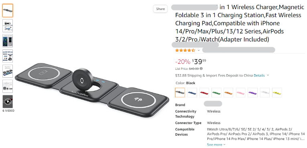Choose the orange color swatch
The image size is (307, 148).
(228, 93)
